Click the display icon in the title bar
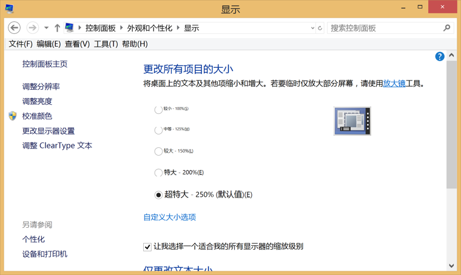 tap(9, 8)
